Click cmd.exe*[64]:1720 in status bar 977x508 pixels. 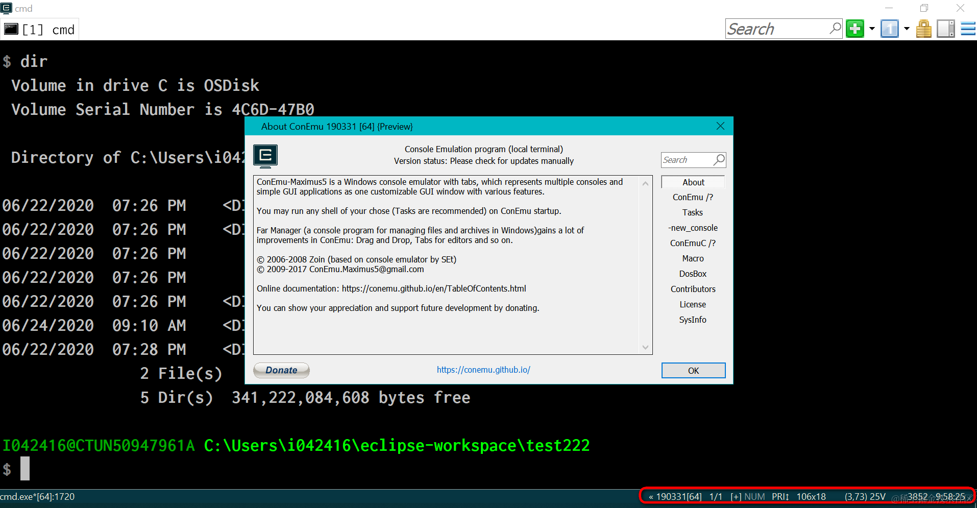37,497
